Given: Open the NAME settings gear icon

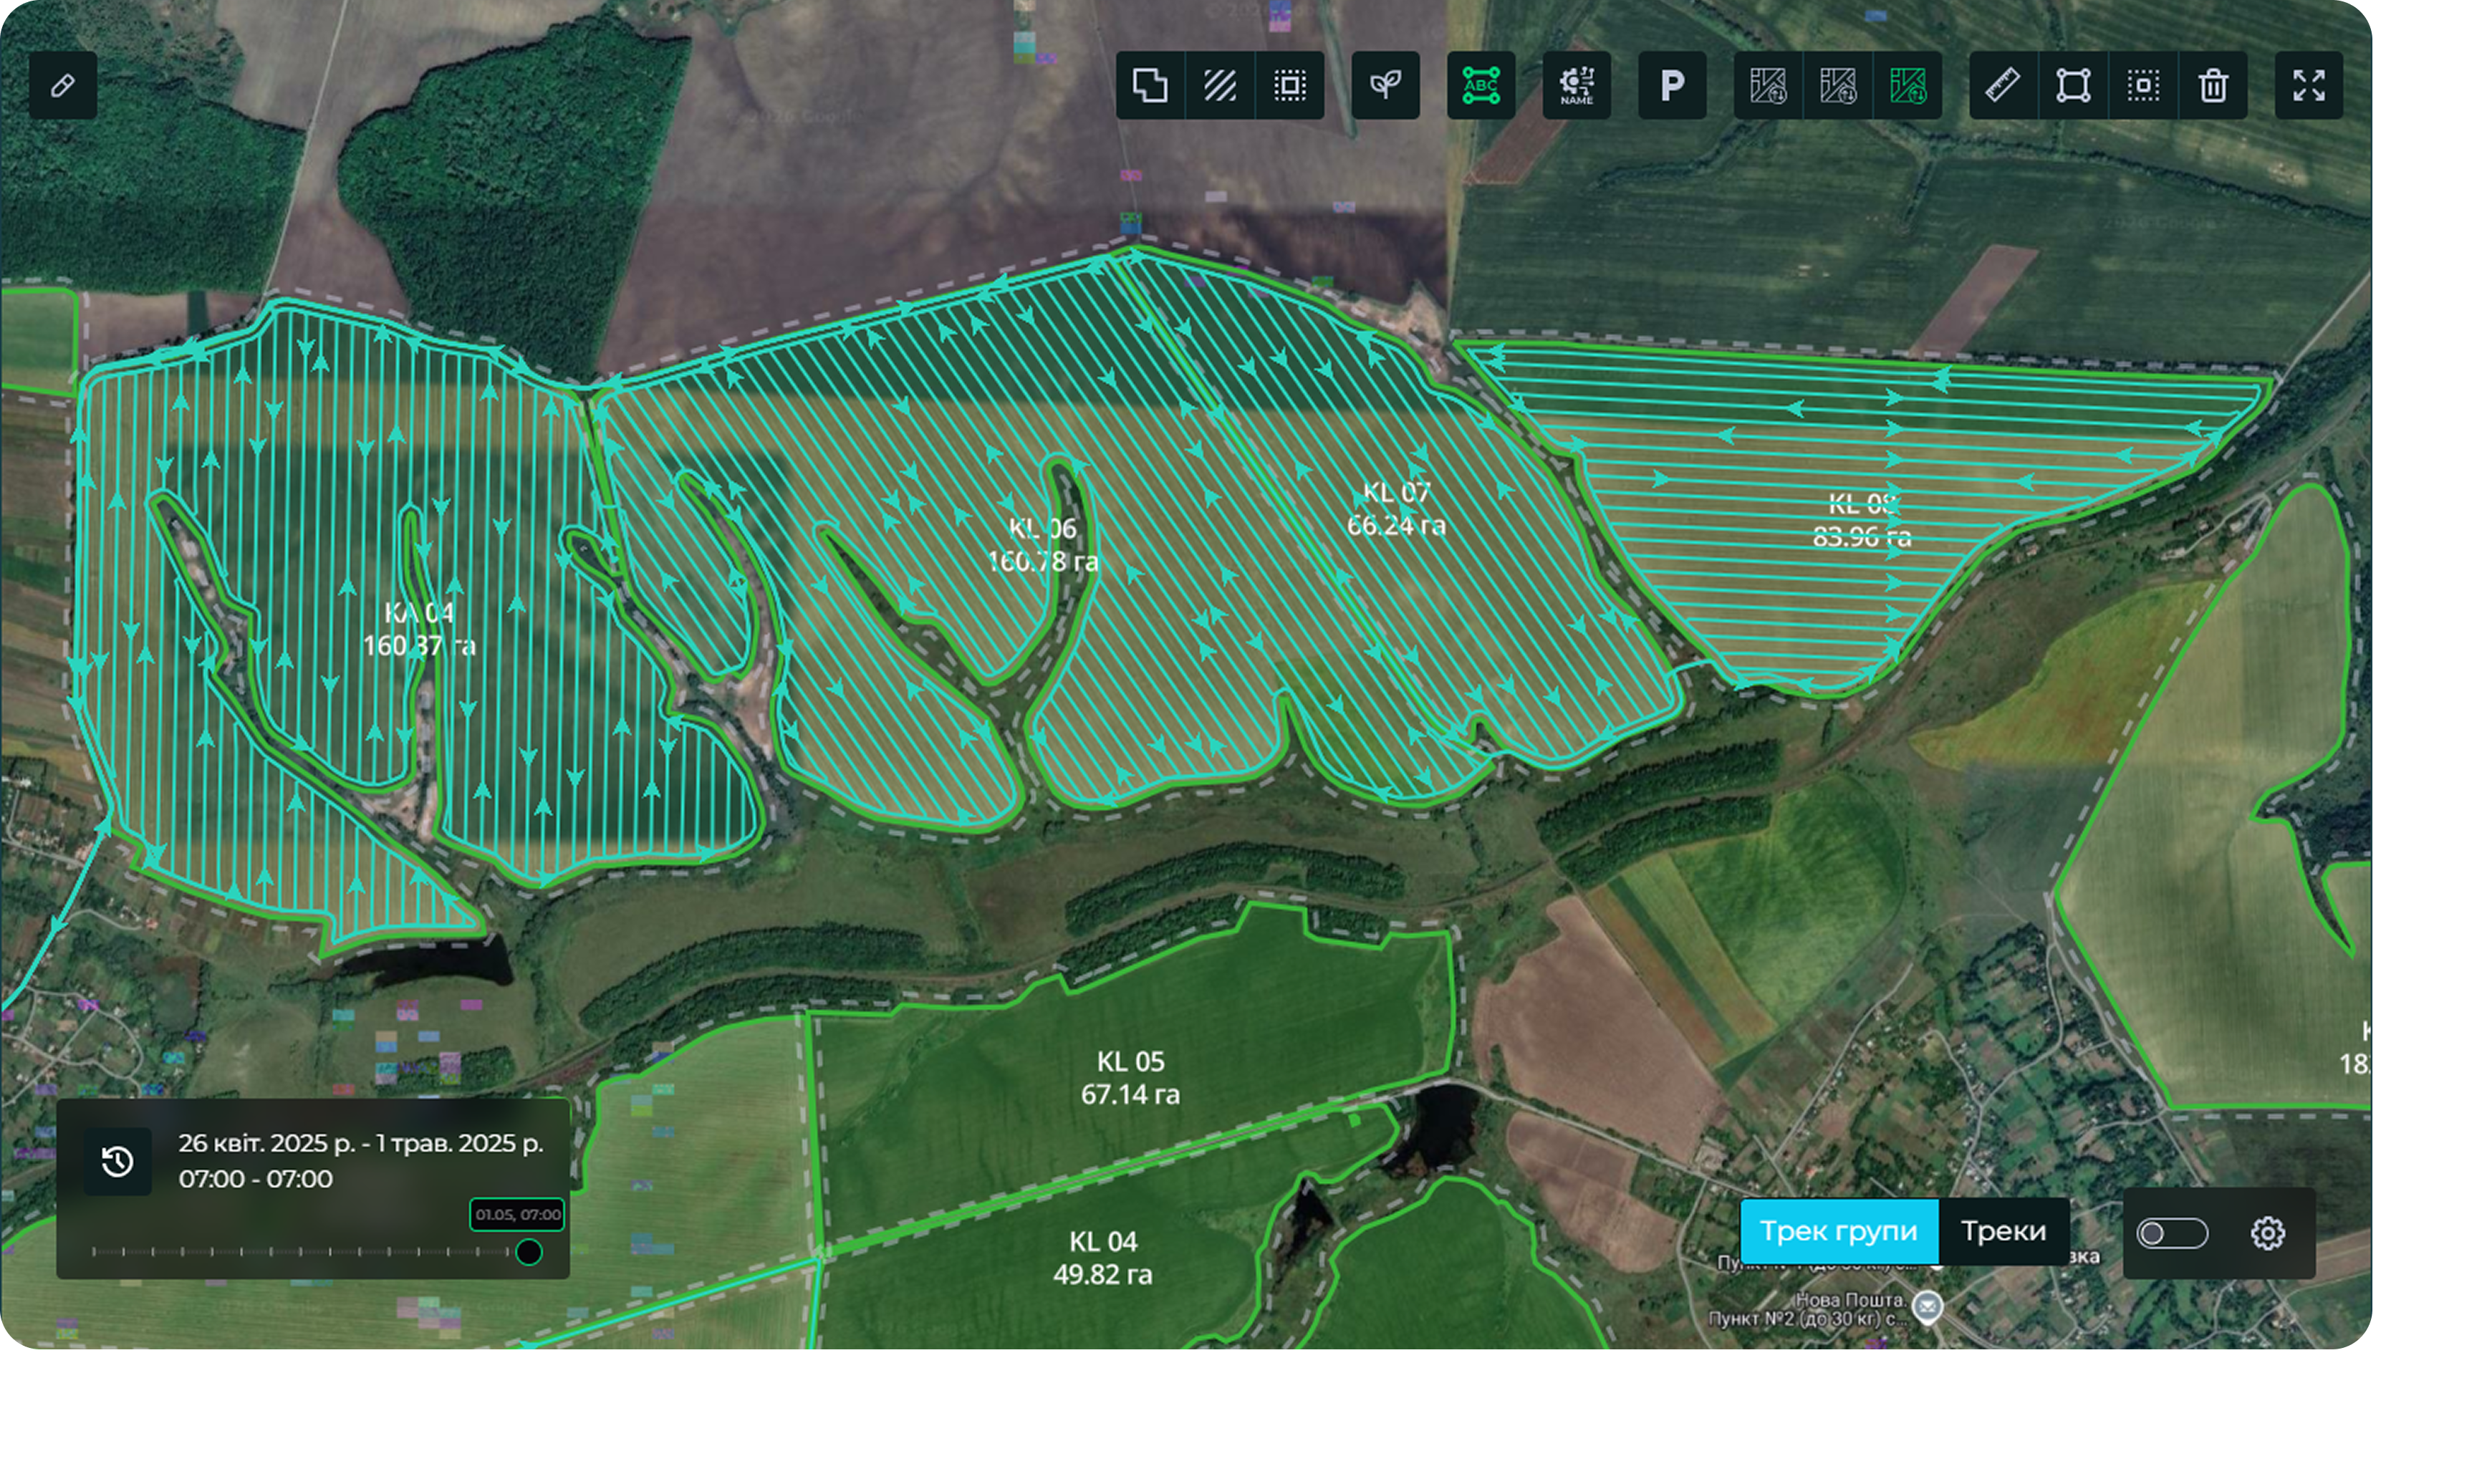Looking at the screenshot, I should pyautogui.click(x=1577, y=86).
